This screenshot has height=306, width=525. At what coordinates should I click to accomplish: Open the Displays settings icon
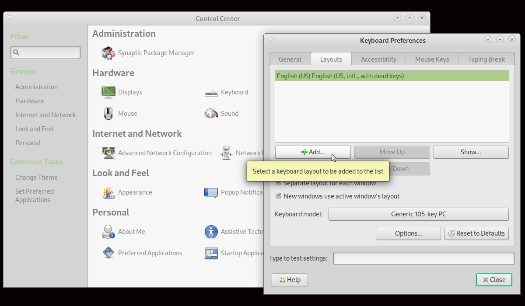108,92
